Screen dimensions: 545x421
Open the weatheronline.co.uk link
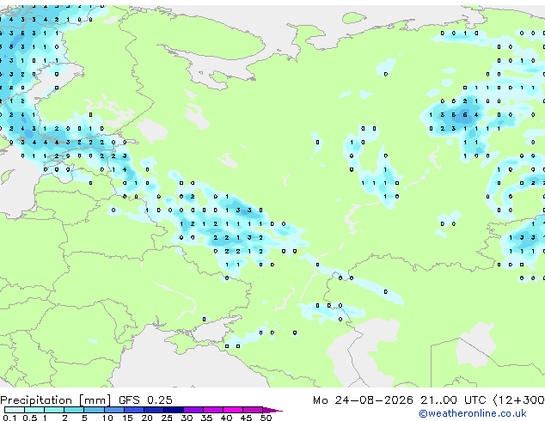click(473, 413)
